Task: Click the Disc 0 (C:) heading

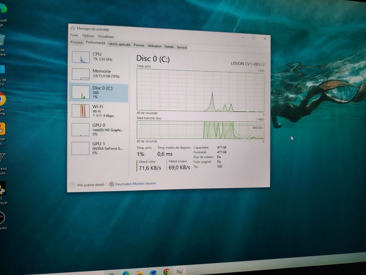Action: (x=153, y=59)
